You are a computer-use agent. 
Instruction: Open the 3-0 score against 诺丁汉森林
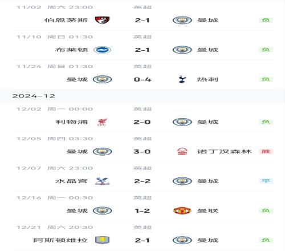point(142,152)
